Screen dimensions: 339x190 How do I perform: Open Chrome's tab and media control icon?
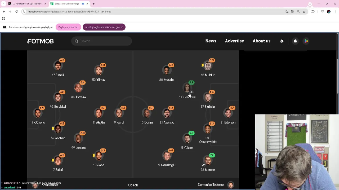coord(322,12)
